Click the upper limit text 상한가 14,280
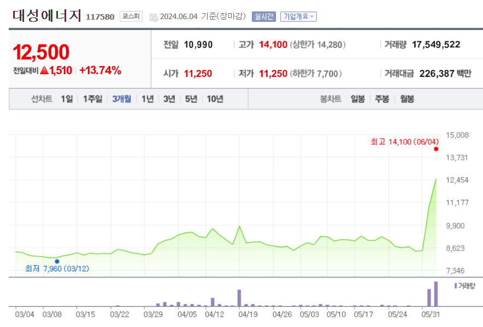The width and height of the screenshot is (483, 327). coord(317,45)
